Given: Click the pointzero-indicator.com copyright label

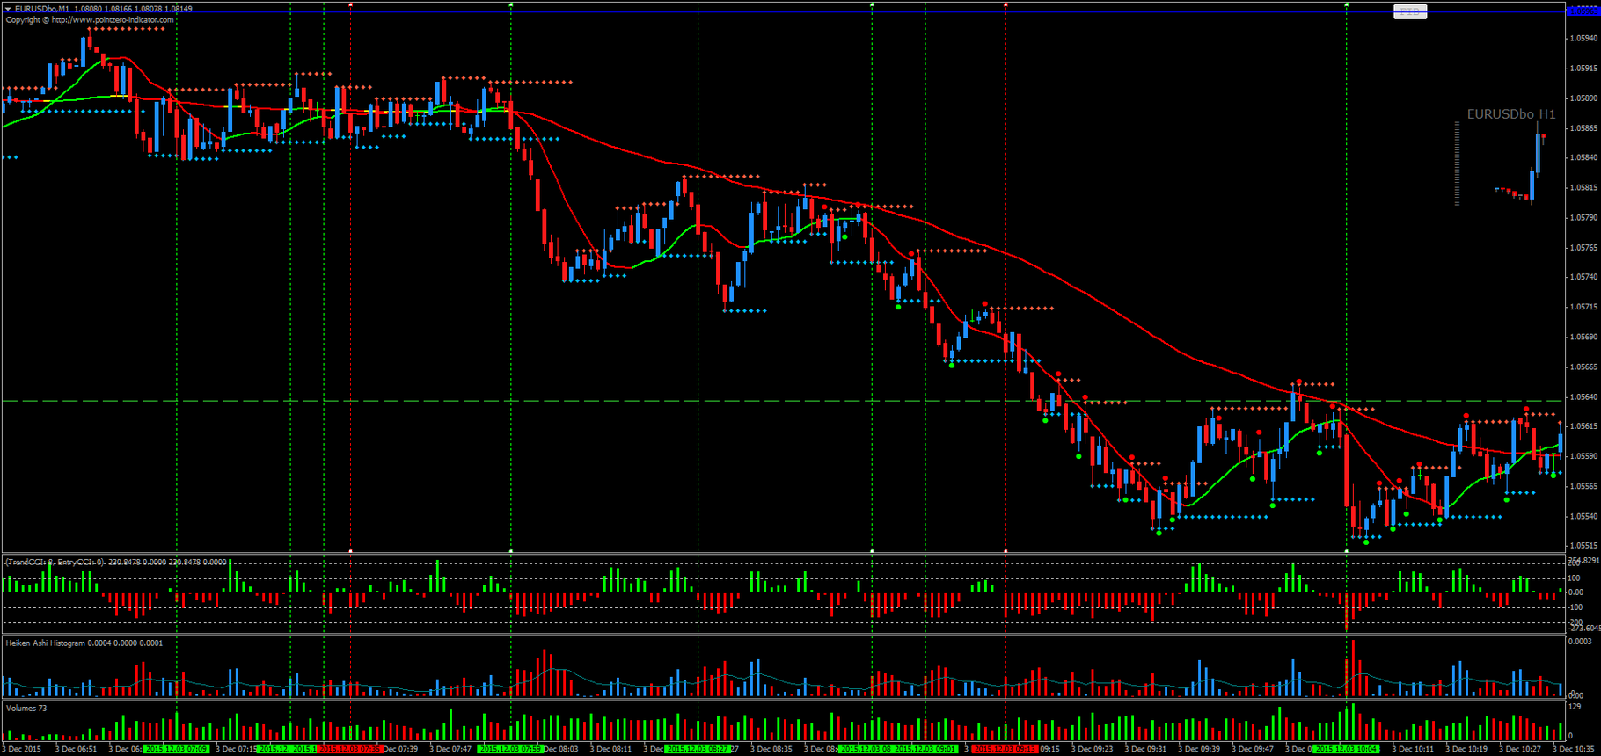Looking at the screenshot, I should coord(90,19).
